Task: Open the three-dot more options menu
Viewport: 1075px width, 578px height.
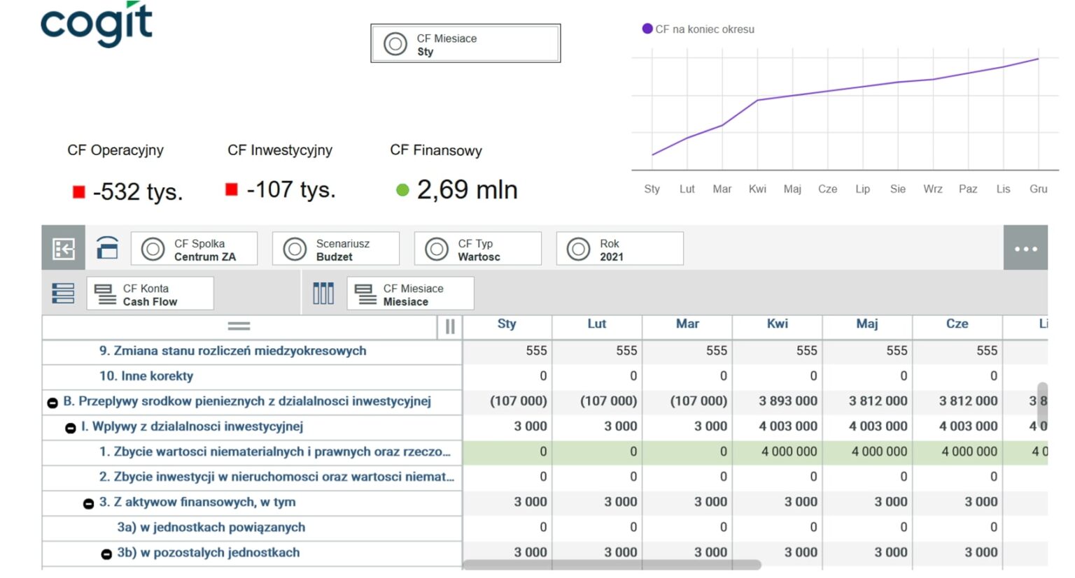Action: (x=1025, y=248)
